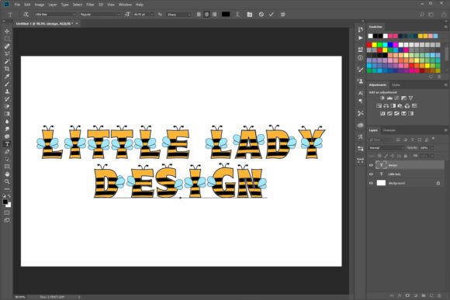Toggle left align text
Image resolution: width=450 pixels, height=300 pixels.
[x=199, y=14]
